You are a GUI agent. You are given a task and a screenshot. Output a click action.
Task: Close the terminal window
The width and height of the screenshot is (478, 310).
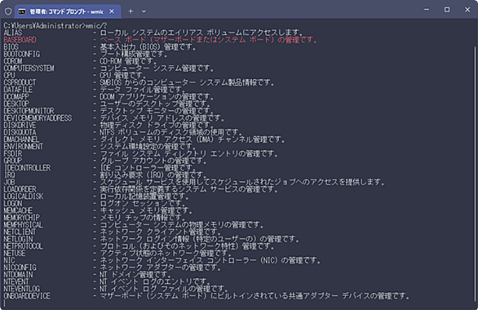coord(467,10)
